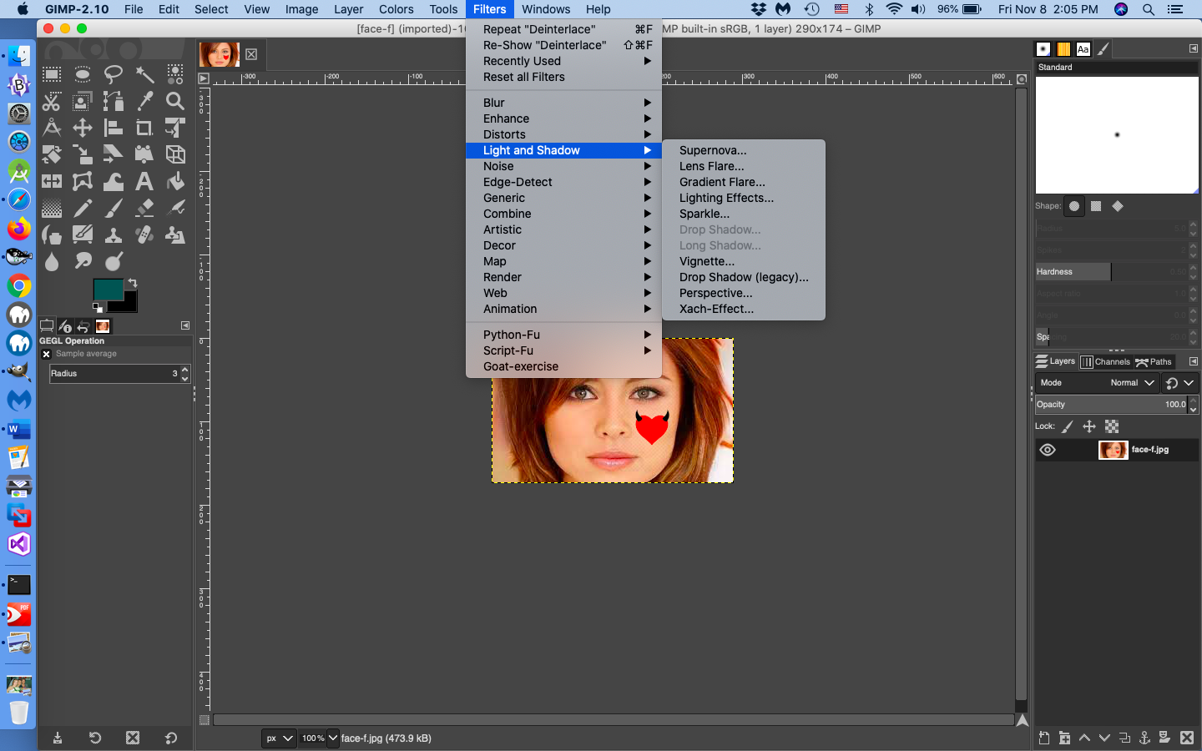Toggle visibility of face-f.jpg layer
Screen dimensions: 1202x751
[1048, 450]
